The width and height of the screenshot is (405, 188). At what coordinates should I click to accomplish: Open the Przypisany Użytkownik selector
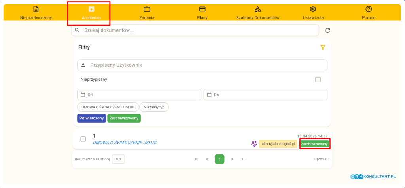202,65
